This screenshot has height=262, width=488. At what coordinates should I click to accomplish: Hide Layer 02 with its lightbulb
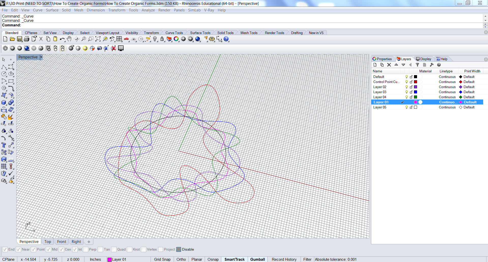click(x=407, y=87)
